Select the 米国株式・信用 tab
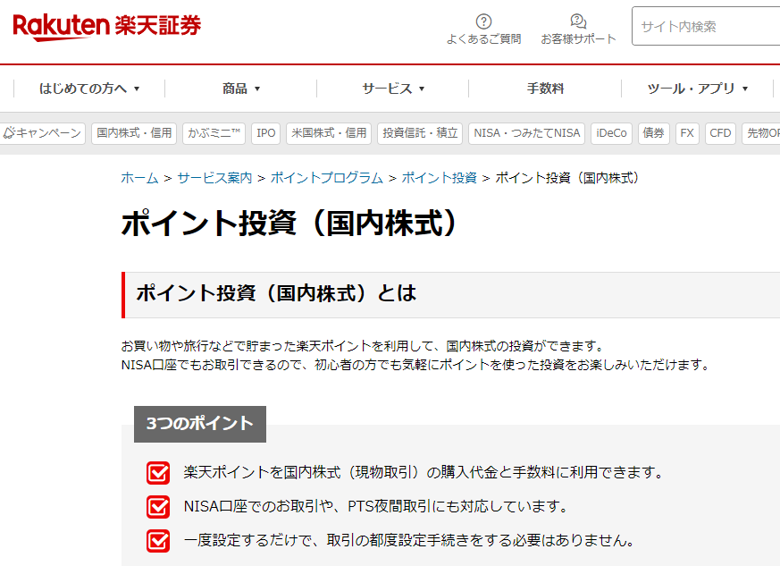 click(329, 133)
